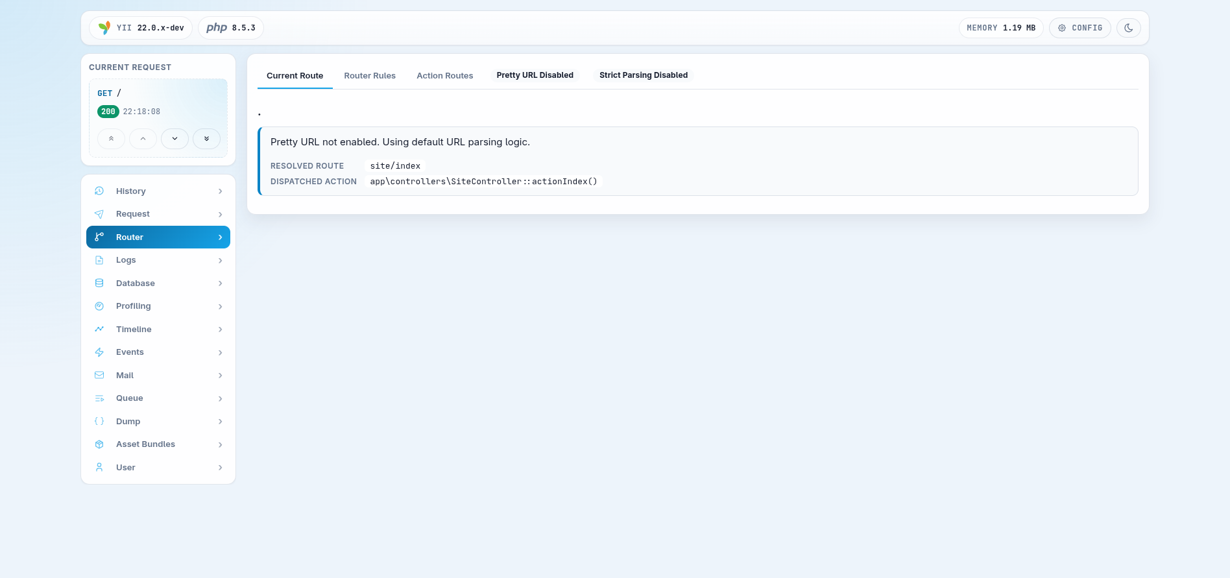Click the Logs document icon
1230x578 pixels.
pos(99,260)
